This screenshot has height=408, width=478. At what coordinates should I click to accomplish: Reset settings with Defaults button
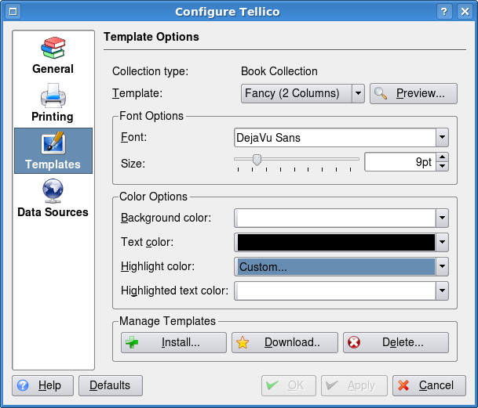click(111, 385)
